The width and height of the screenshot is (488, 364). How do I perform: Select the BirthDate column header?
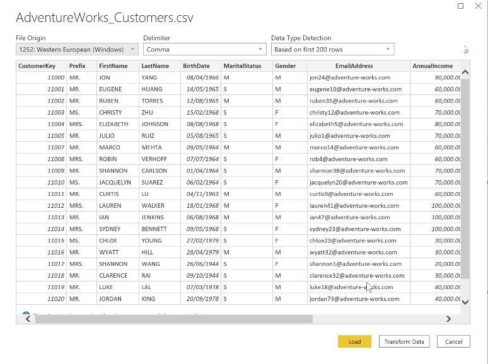[x=200, y=66]
